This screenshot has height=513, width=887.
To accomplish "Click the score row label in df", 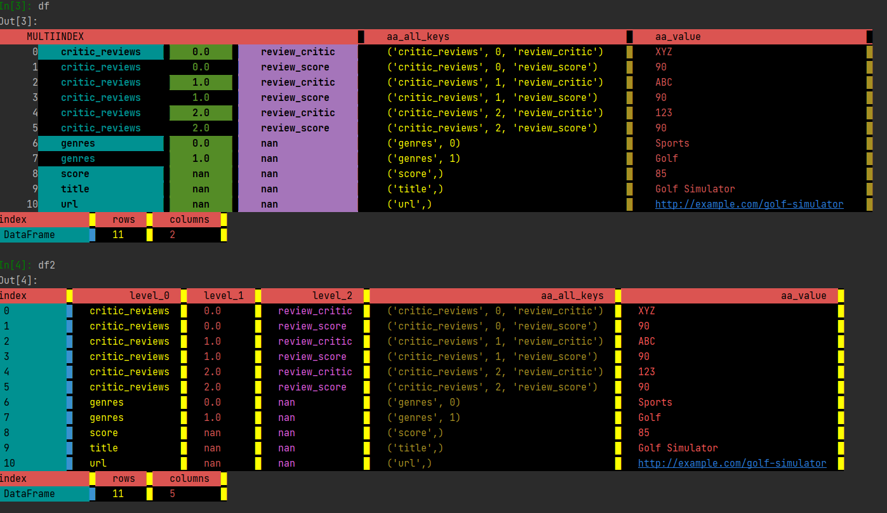I will 75,173.
